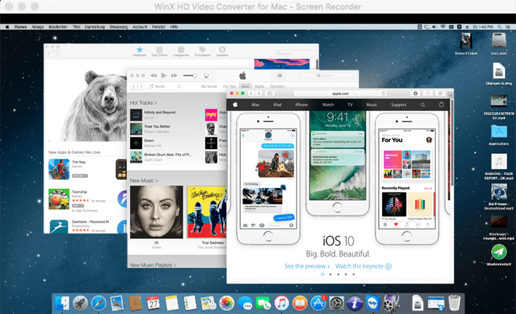
Task: Open the Music library dropdown in iTunes
Action: point(165,86)
